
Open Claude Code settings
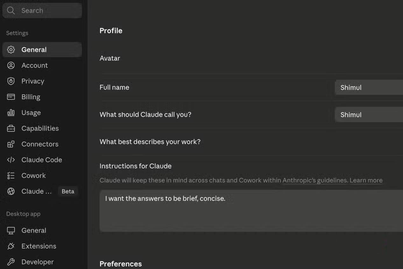tap(42, 160)
